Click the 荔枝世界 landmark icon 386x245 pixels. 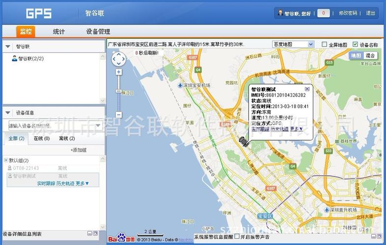point(337,142)
